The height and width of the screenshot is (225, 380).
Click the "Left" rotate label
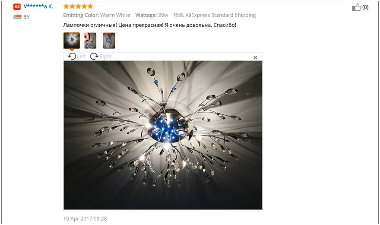[82, 57]
